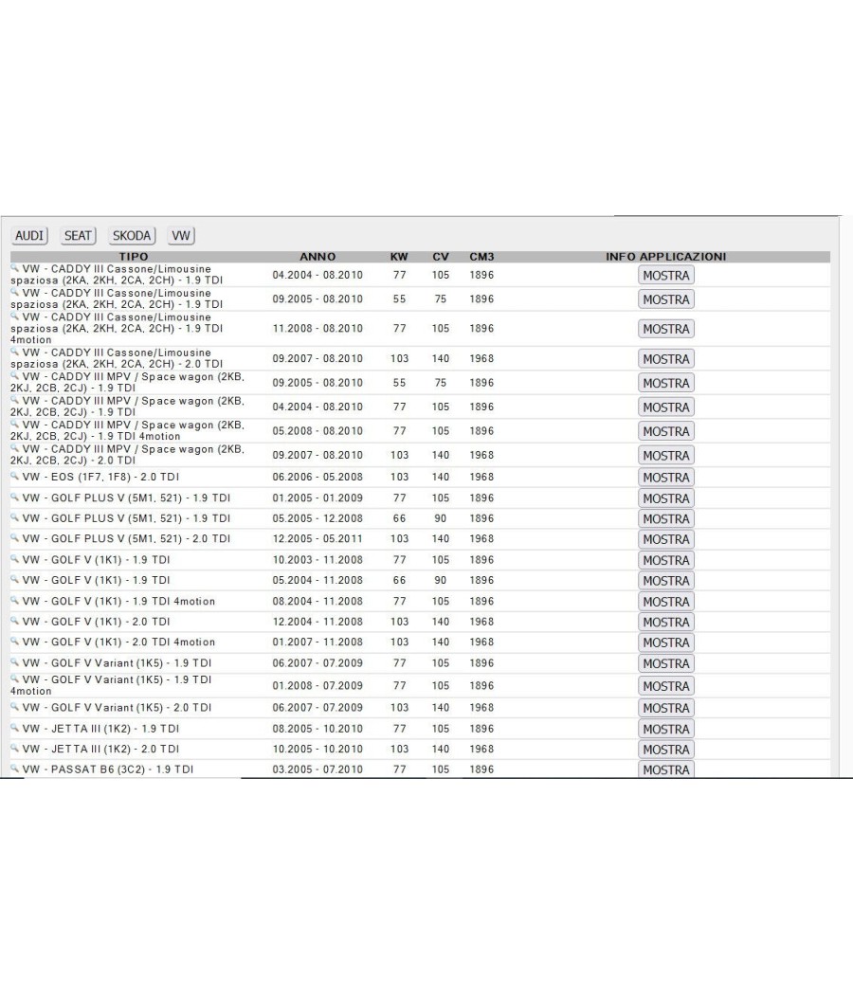Click magnifier icon for GOLF V Variant 06.2007 1.9 TDI
This screenshot has width=853, height=995.
[x=14, y=661]
